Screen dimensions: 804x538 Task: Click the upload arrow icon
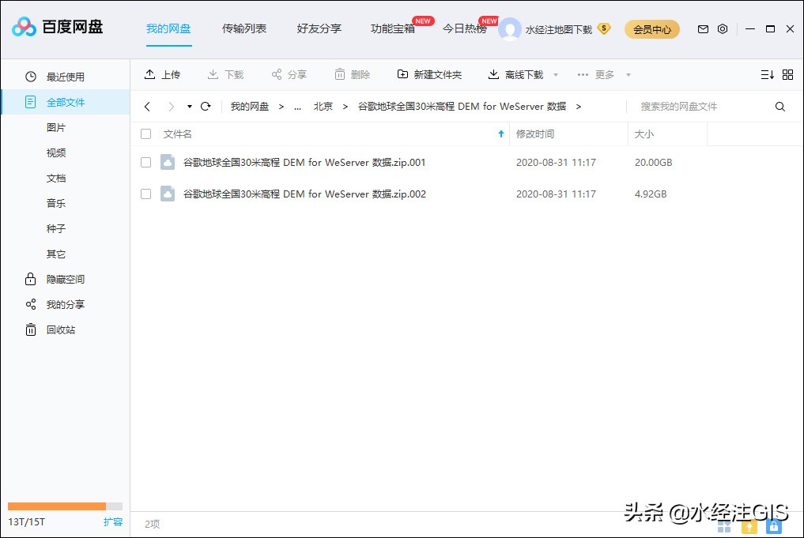(149, 74)
